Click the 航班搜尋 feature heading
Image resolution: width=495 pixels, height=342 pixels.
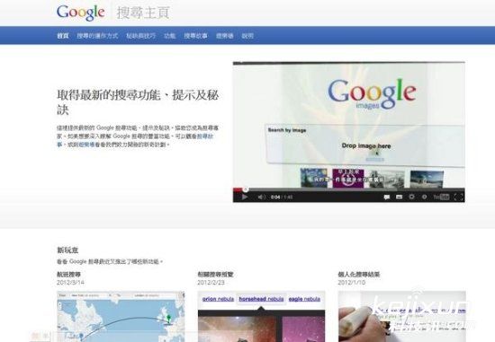[68, 275]
